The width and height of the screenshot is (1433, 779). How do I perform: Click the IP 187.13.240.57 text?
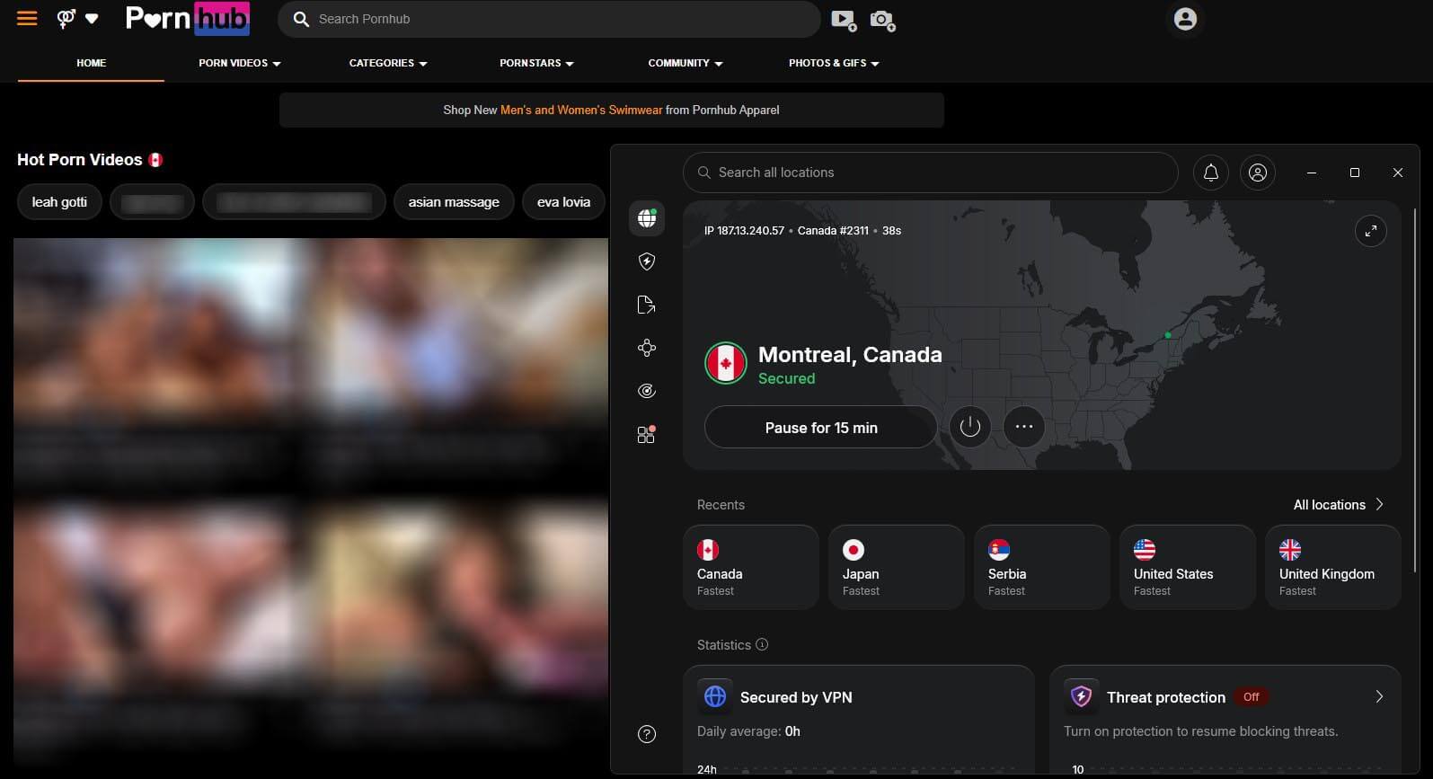[744, 231]
